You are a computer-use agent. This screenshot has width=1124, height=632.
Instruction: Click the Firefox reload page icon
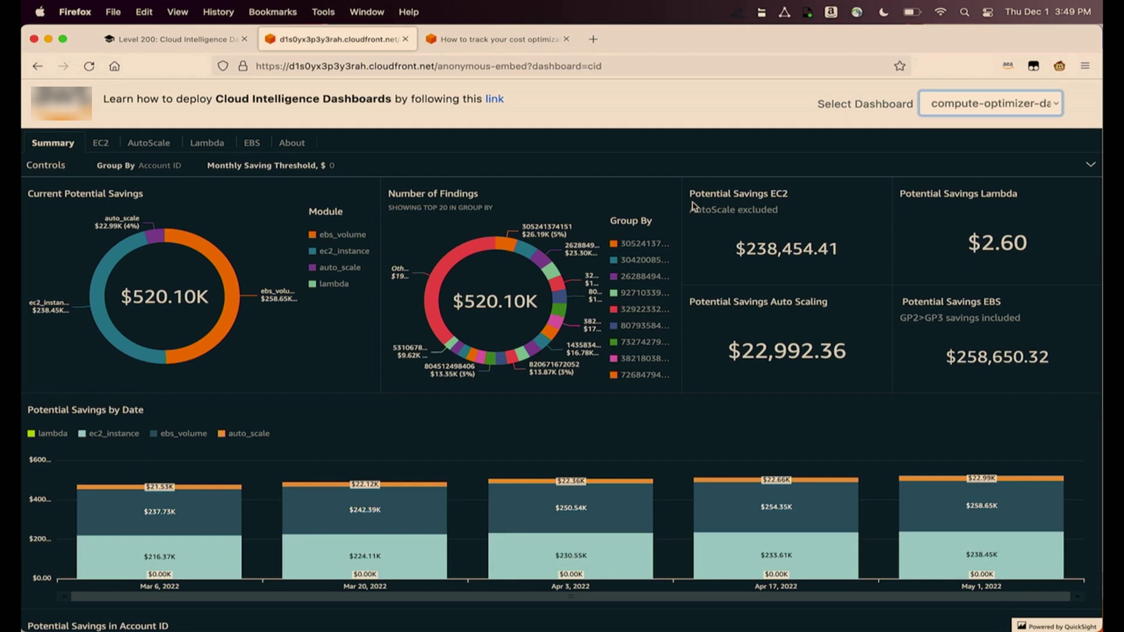89,66
